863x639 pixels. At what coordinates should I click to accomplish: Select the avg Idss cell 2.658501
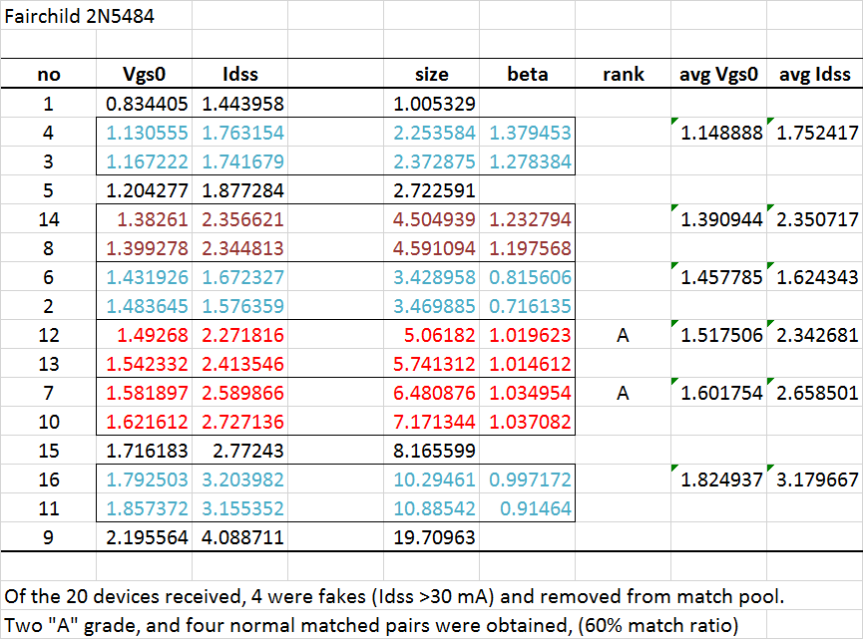(x=814, y=393)
